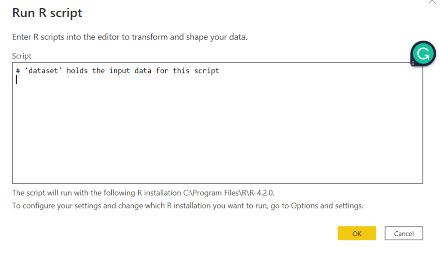Screen dimensions: 440x257
Task: Click the 'Run R script' dialog title
Action: (47, 13)
